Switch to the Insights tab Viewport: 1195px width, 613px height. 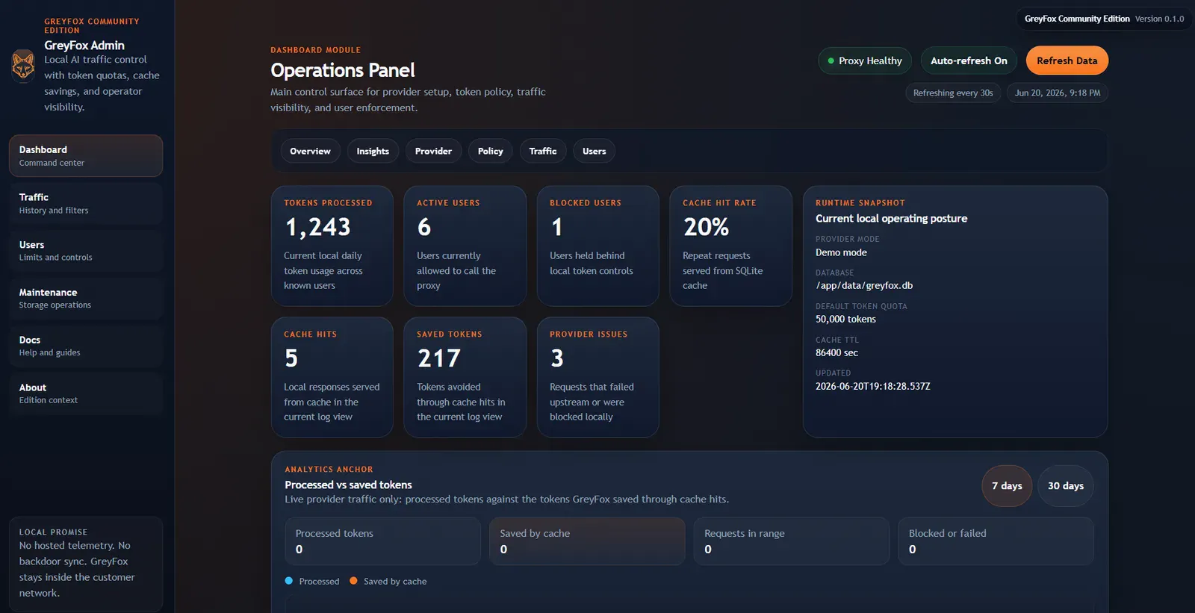[373, 151]
